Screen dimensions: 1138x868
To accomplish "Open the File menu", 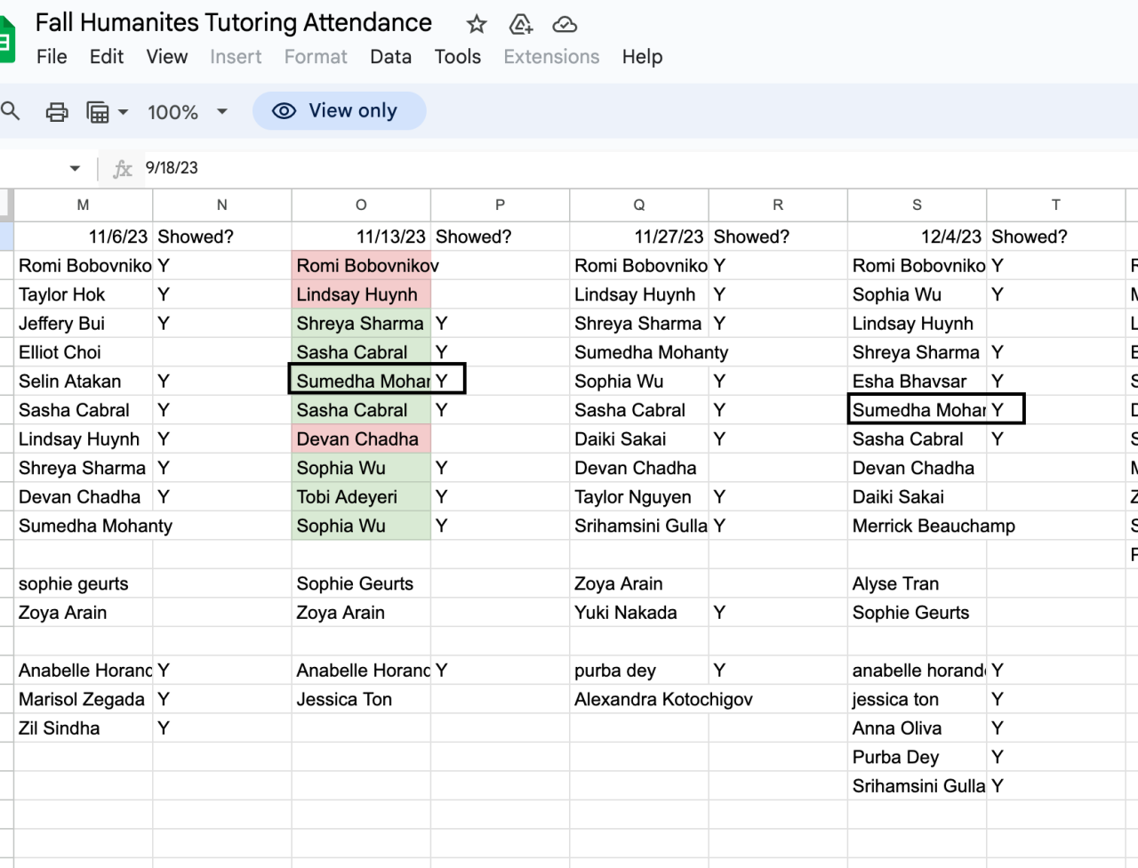I will pyautogui.click(x=52, y=57).
